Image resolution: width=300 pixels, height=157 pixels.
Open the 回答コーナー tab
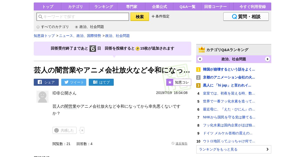click(x=215, y=7)
